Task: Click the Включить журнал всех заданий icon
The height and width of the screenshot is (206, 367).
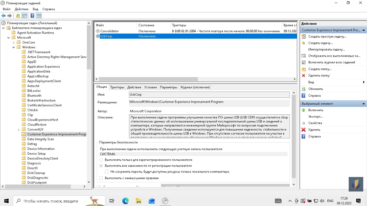Action: tap(304, 62)
